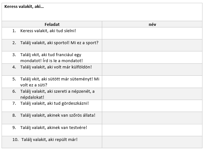Image resolution: width=205 pixels, height=152 pixels.
Task: Click the name cell for szőrös állata row
Action: [152, 118]
